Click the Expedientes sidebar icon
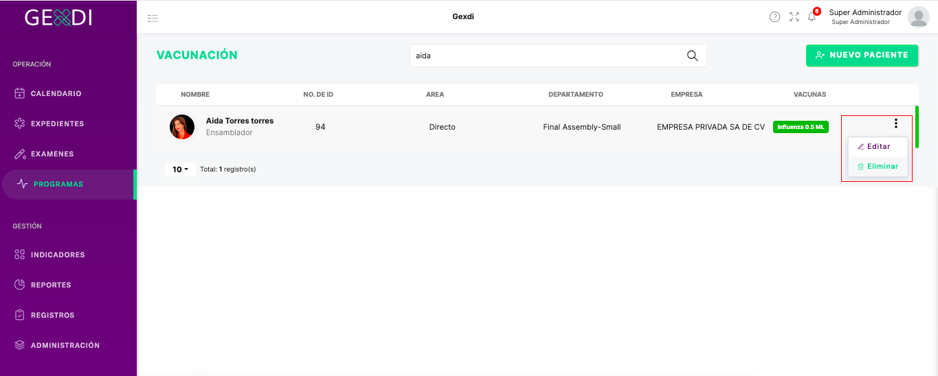The height and width of the screenshot is (376, 938). [20, 124]
